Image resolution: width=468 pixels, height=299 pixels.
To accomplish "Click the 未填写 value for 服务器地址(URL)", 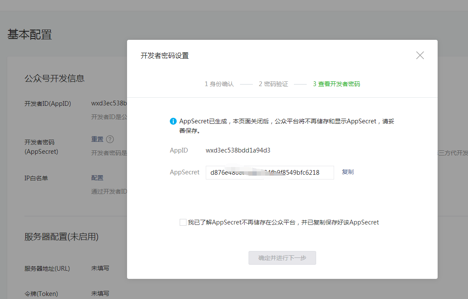I will [x=100, y=268].
